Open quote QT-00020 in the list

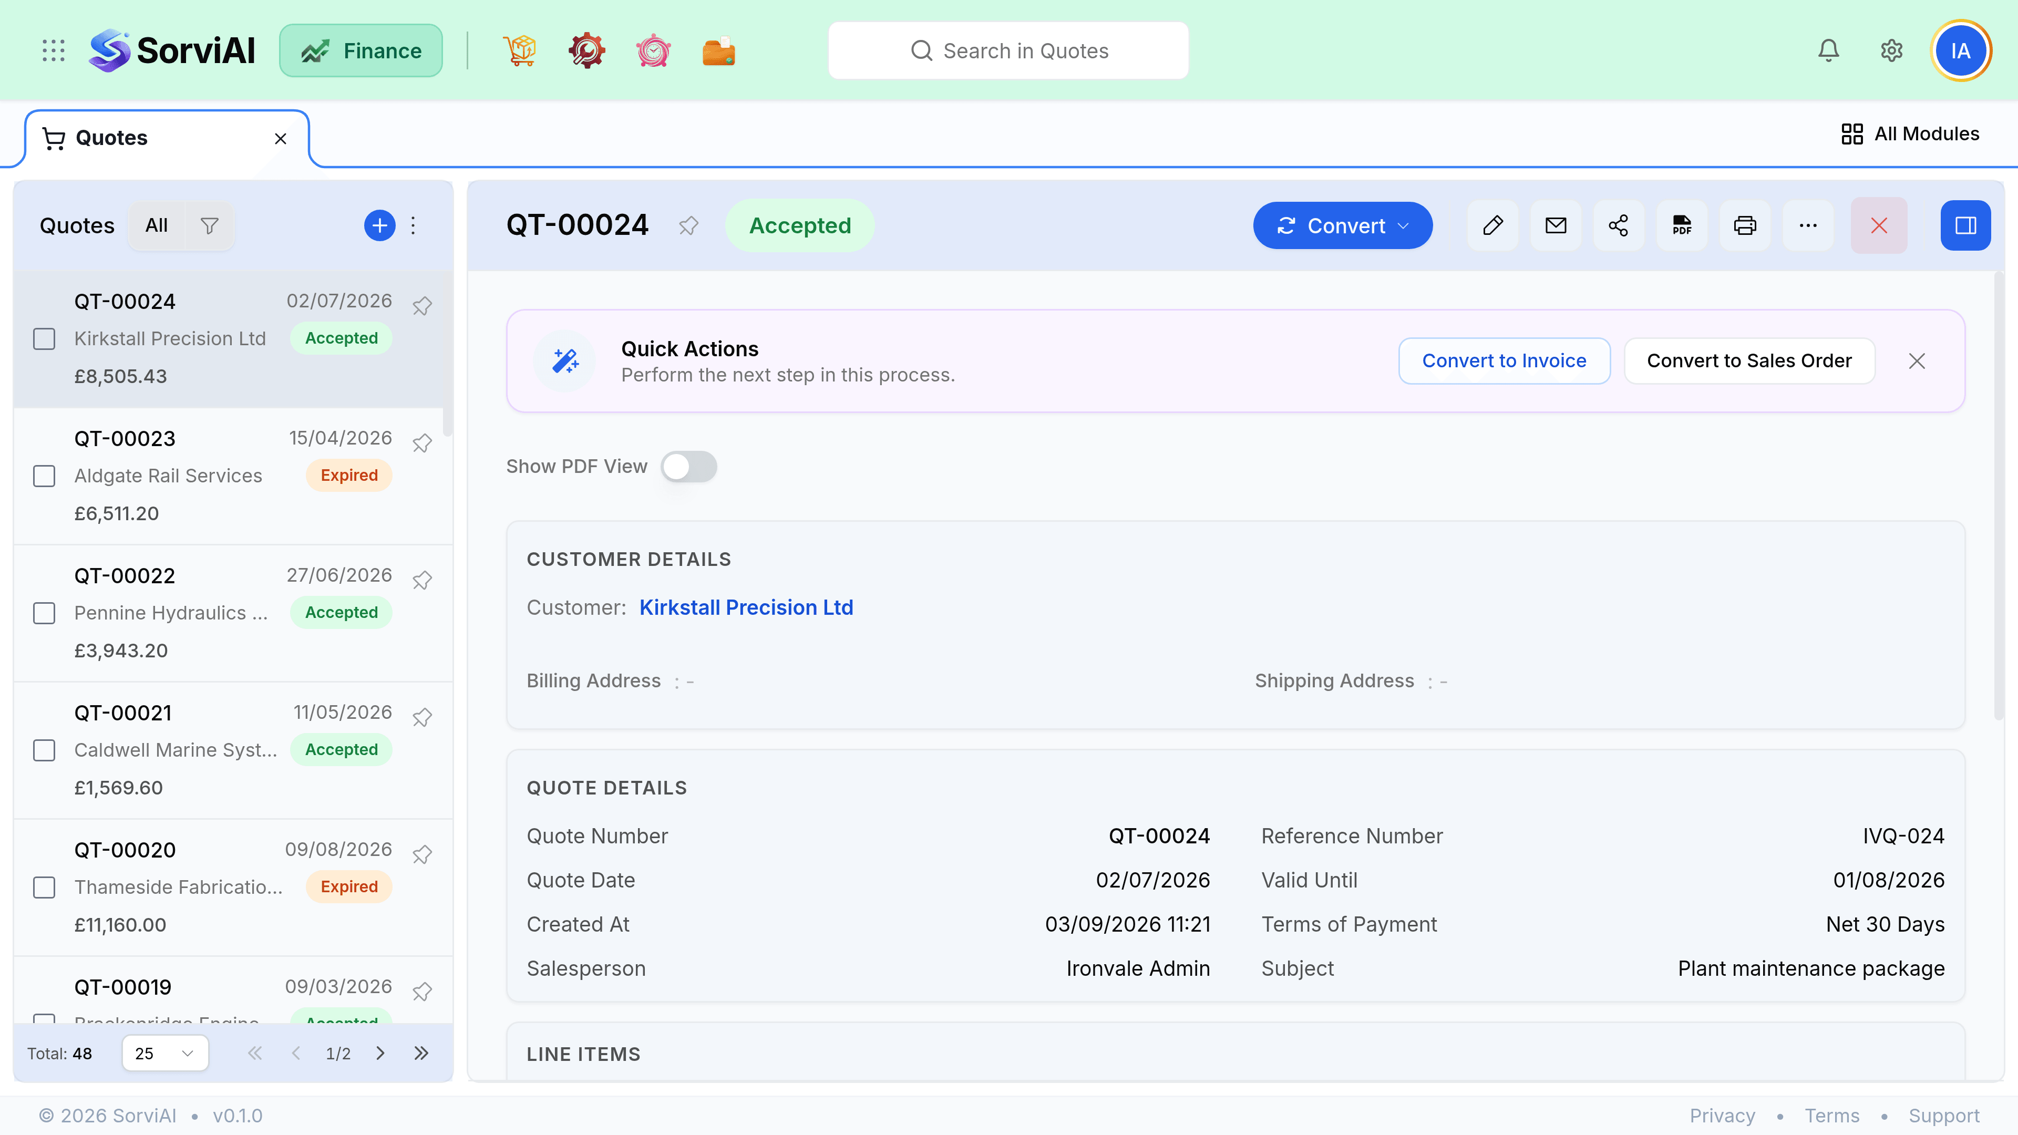pyautogui.click(x=233, y=888)
